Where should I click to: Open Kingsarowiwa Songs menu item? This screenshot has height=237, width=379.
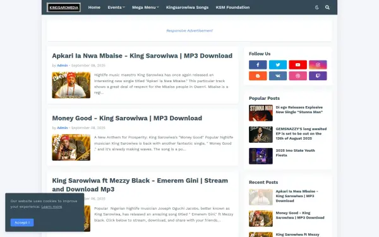pos(187,8)
